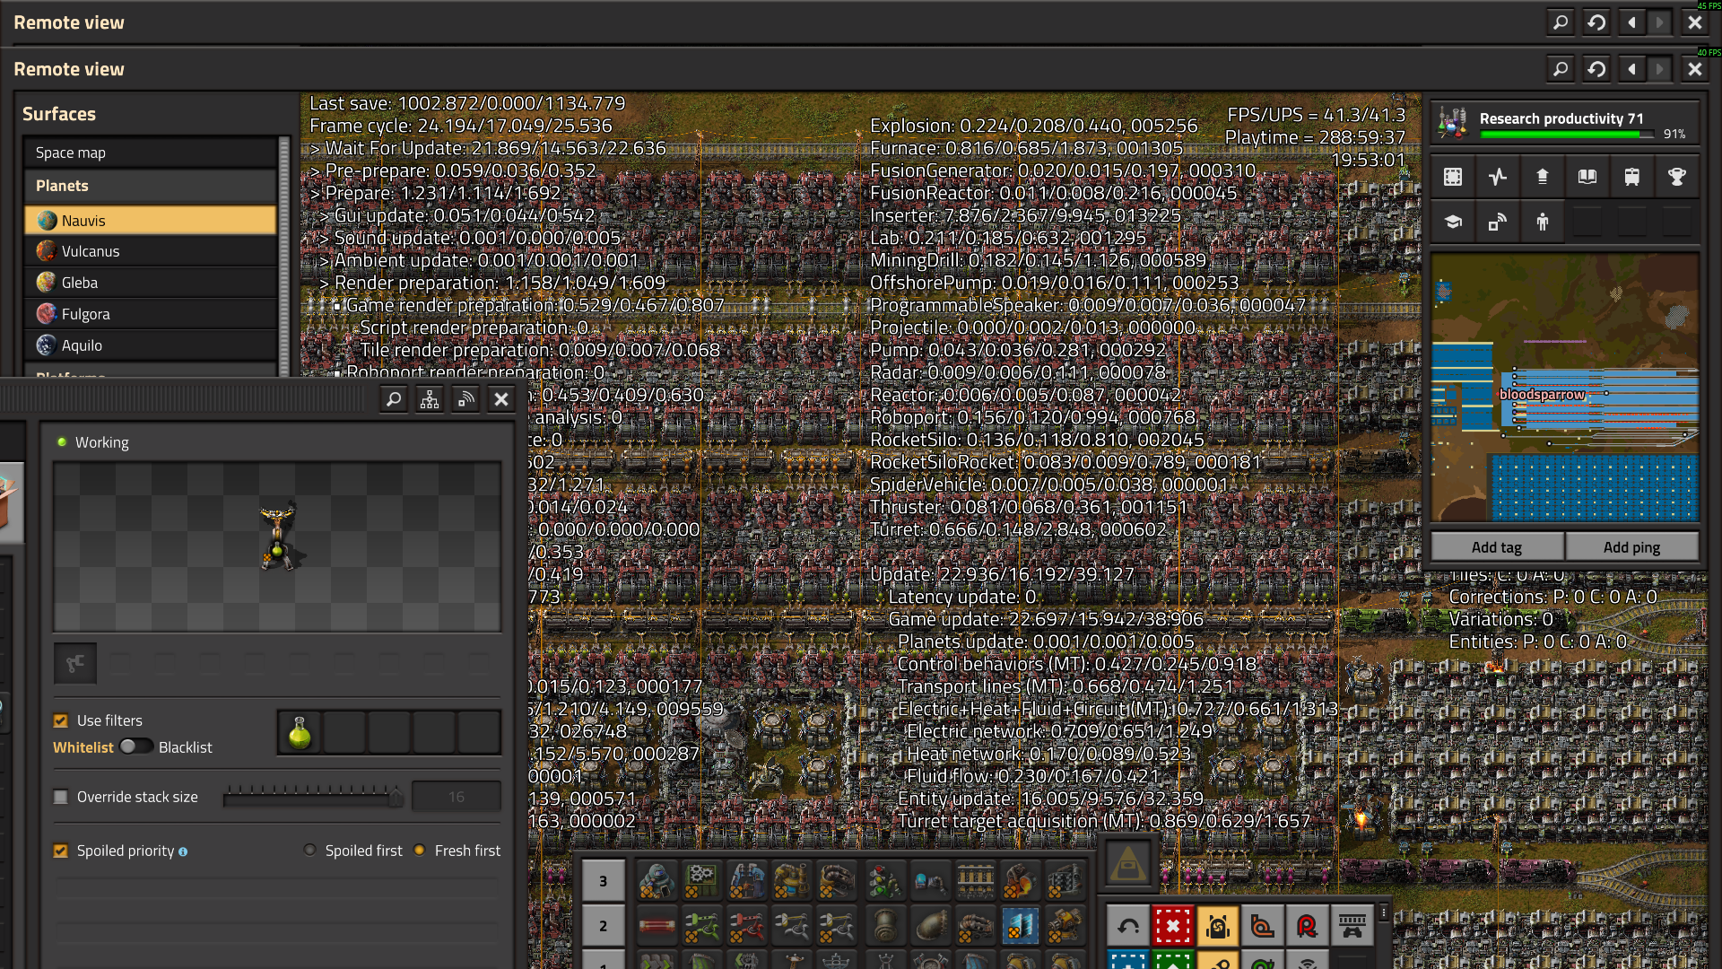Enable Override stack size checkbox
This screenshot has height=969, width=1722.
pos(61,797)
